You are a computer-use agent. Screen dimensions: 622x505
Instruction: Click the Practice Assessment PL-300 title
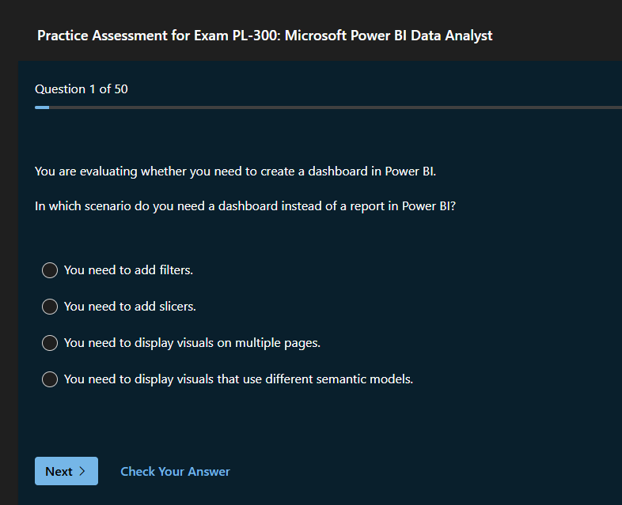click(264, 36)
